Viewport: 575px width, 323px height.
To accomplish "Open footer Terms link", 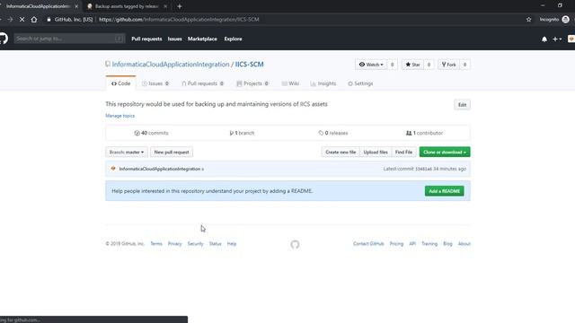I will (155, 244).
